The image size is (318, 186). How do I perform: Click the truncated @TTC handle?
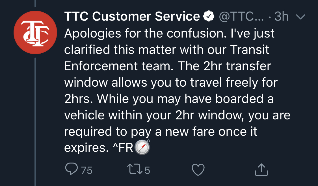241,17
